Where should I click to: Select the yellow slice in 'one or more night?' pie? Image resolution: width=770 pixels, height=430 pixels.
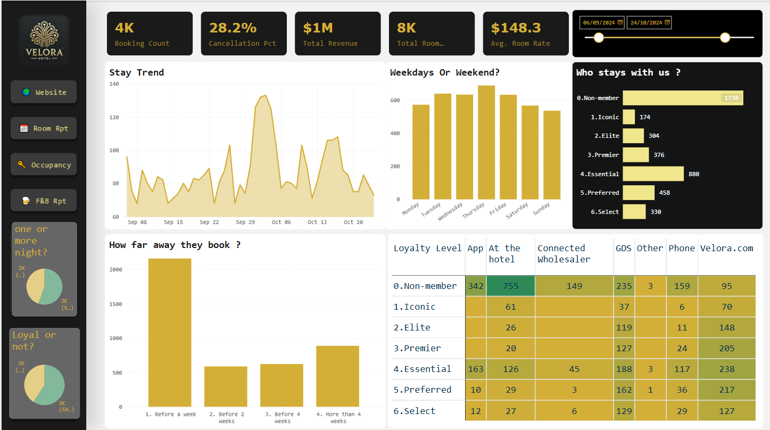35,285
